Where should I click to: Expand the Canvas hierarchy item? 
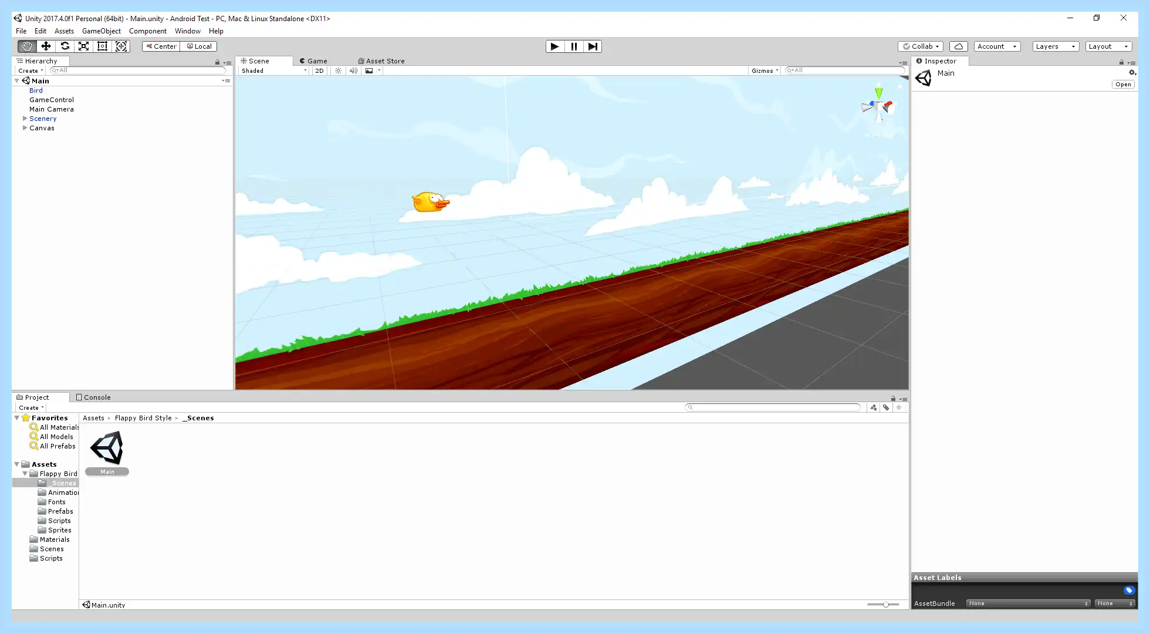click(x=25, y=128)
